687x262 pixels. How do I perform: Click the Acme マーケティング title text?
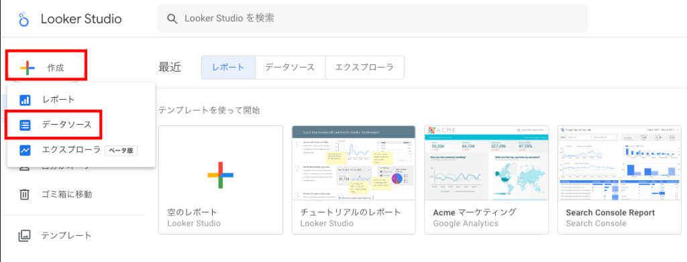[x=474, y=212]
